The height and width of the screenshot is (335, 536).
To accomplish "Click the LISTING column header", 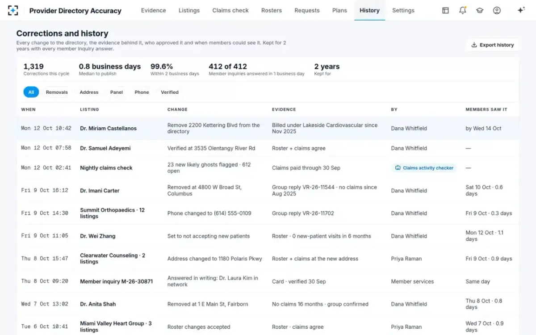I will point(89,109).
